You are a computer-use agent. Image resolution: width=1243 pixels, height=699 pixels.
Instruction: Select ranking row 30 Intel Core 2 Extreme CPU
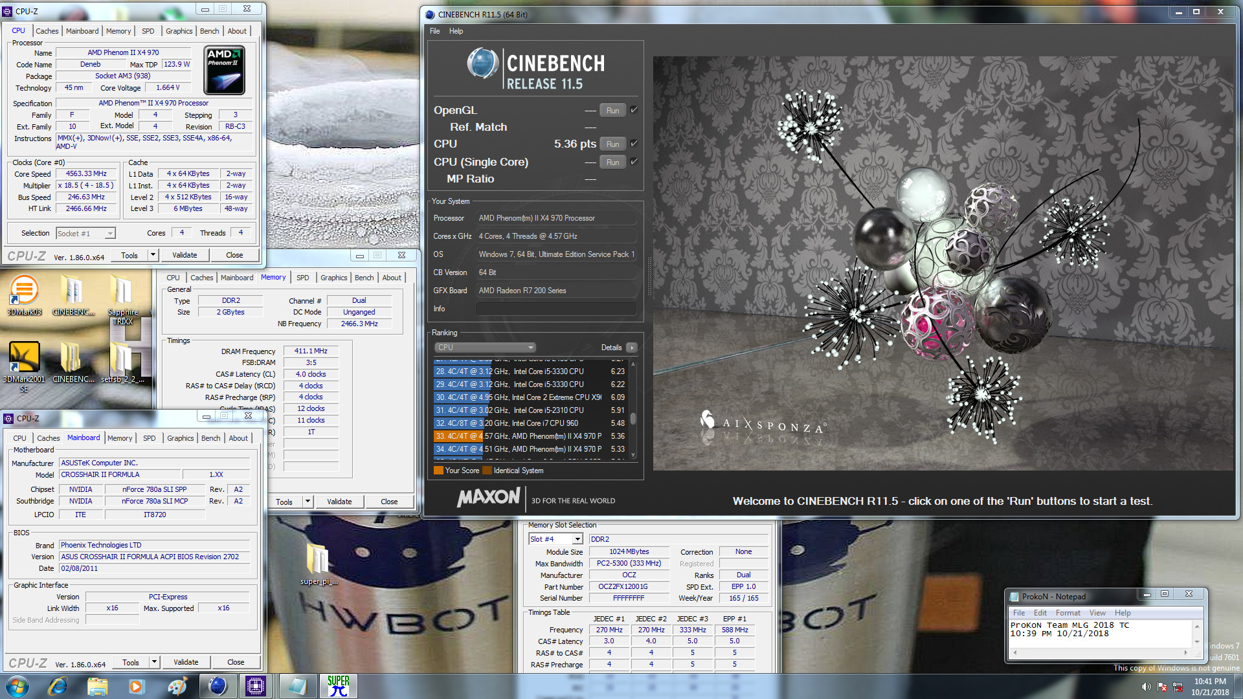tap(530, 397)
